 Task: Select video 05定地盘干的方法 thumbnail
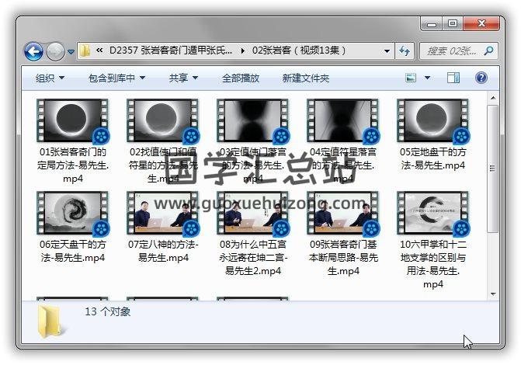(433, 120)
